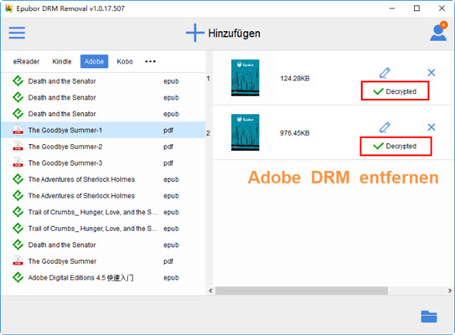This screenshot has height=335, width=455.
Task: Click PDF icon of The Goodbye Summer
Action: pos(18,260)
